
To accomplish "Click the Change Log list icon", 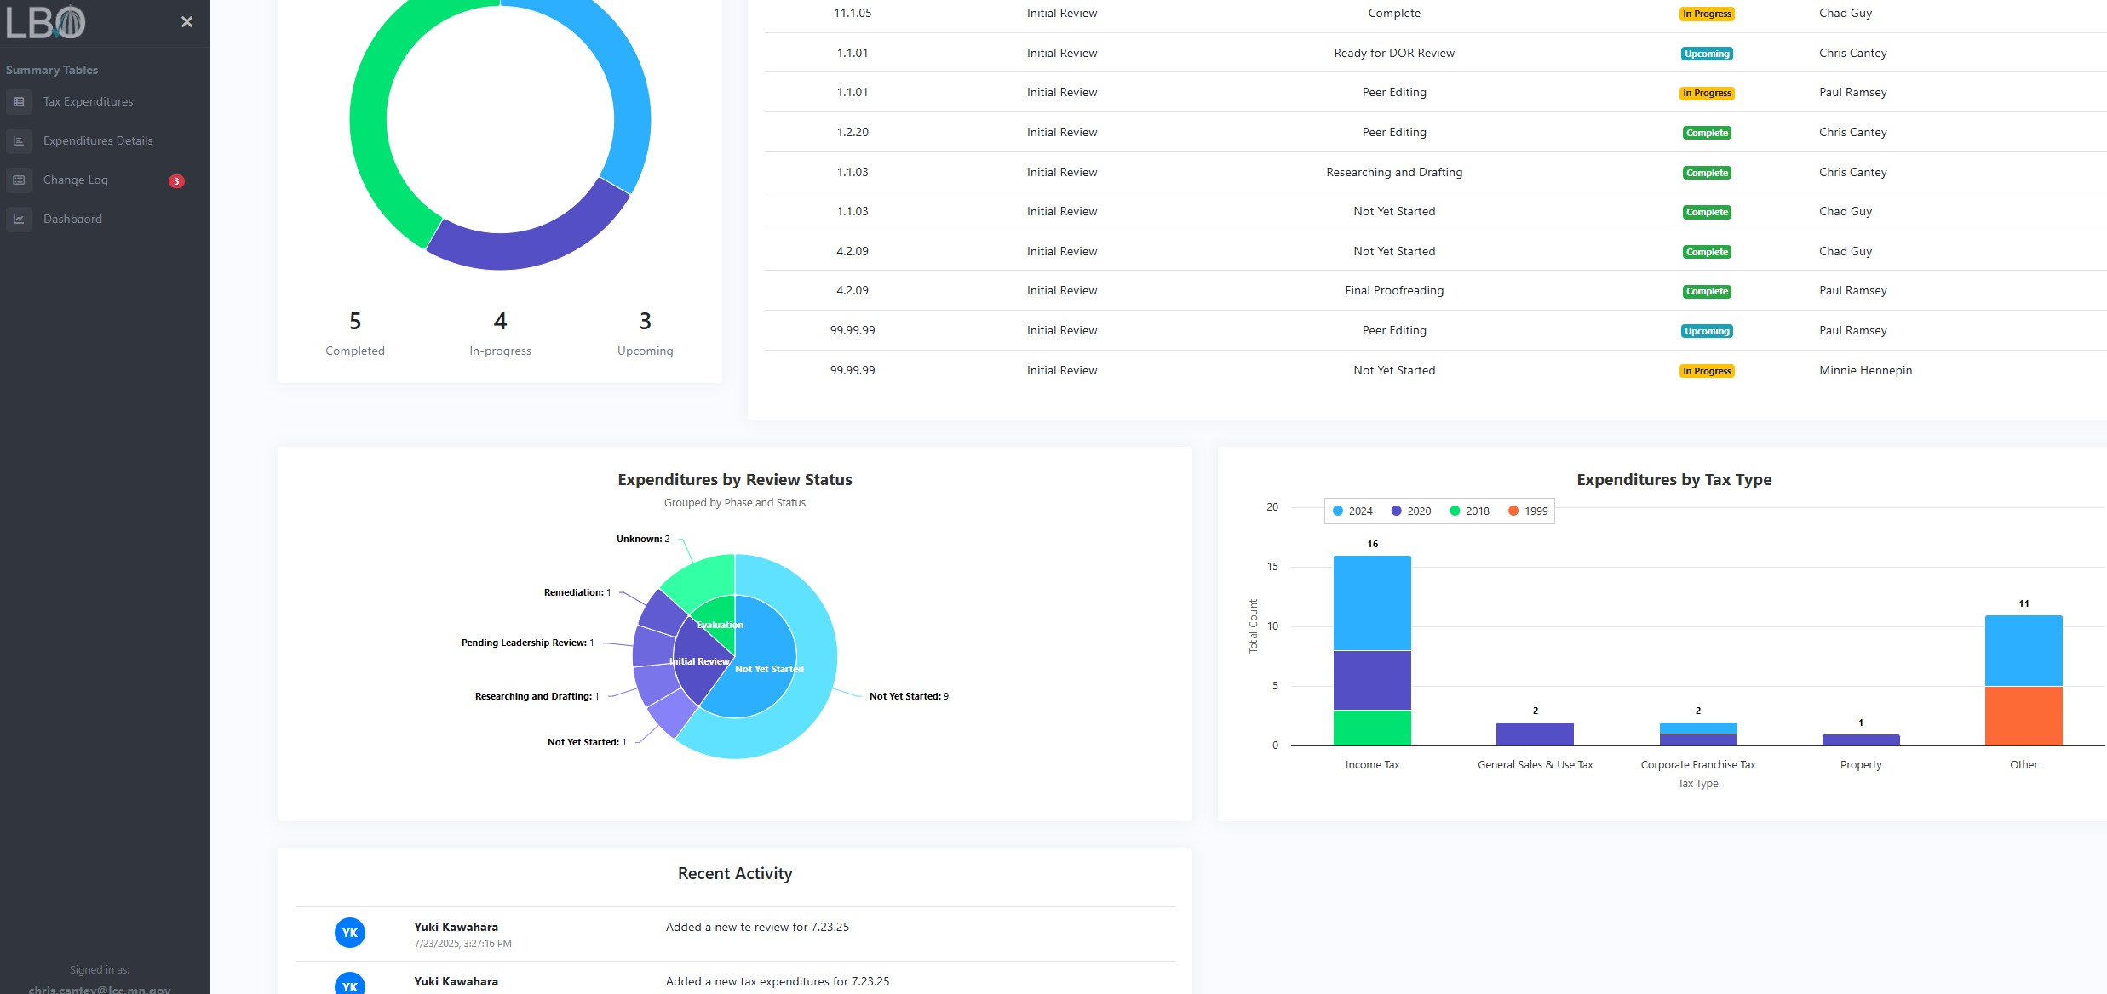I will (x=19, y=180).
